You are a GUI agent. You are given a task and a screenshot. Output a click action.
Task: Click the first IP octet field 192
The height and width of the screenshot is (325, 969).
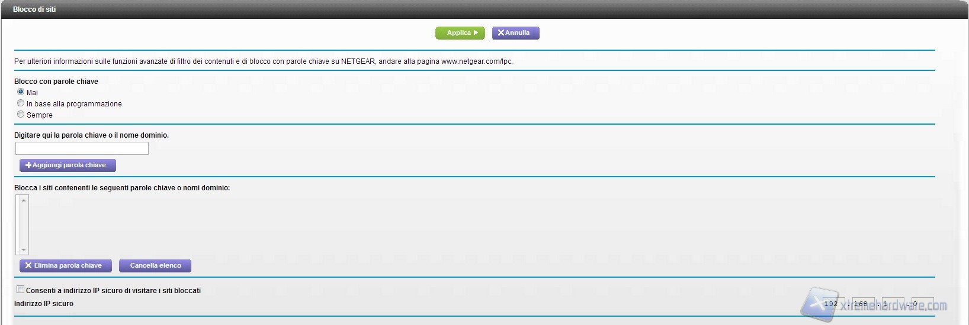[x=833, y=304]
